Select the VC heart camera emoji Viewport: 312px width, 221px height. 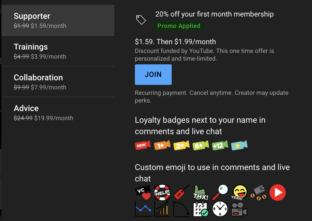tap(143, 193)
